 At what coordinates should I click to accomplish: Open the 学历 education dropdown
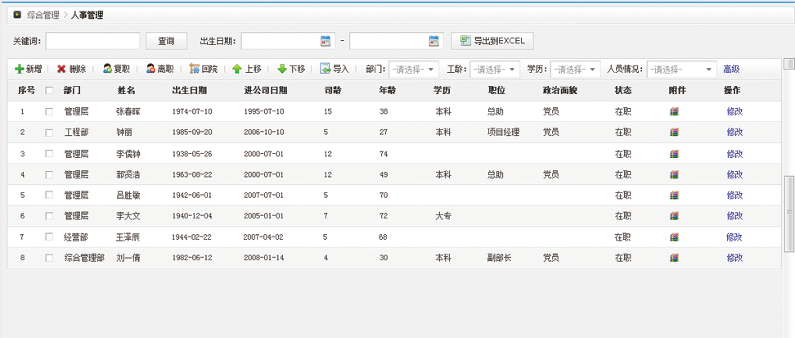[x=592, y=70]
